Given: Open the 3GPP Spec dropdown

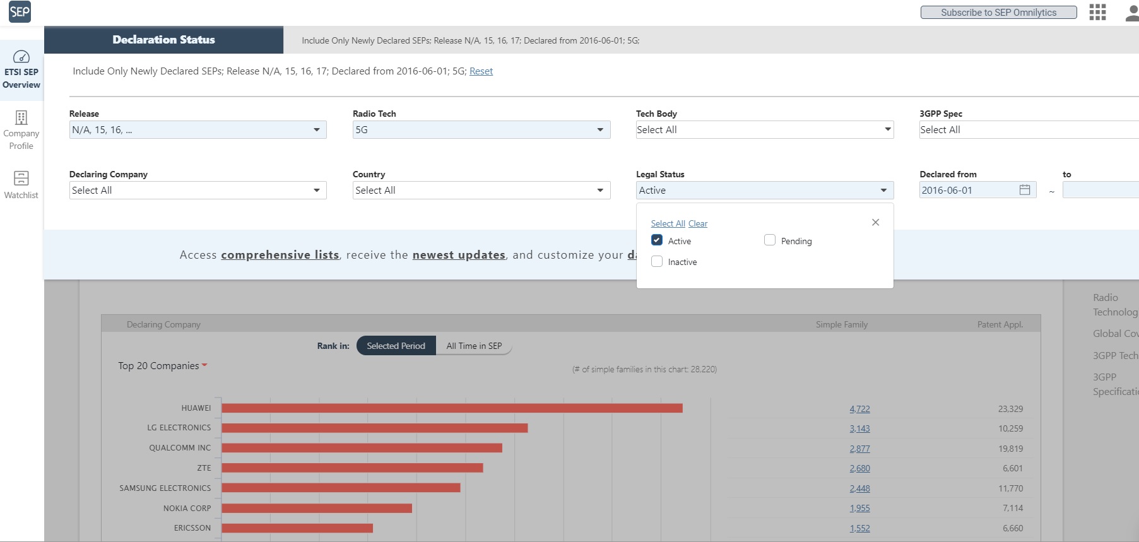Looking at the screenshot, I should (1029, 130).
